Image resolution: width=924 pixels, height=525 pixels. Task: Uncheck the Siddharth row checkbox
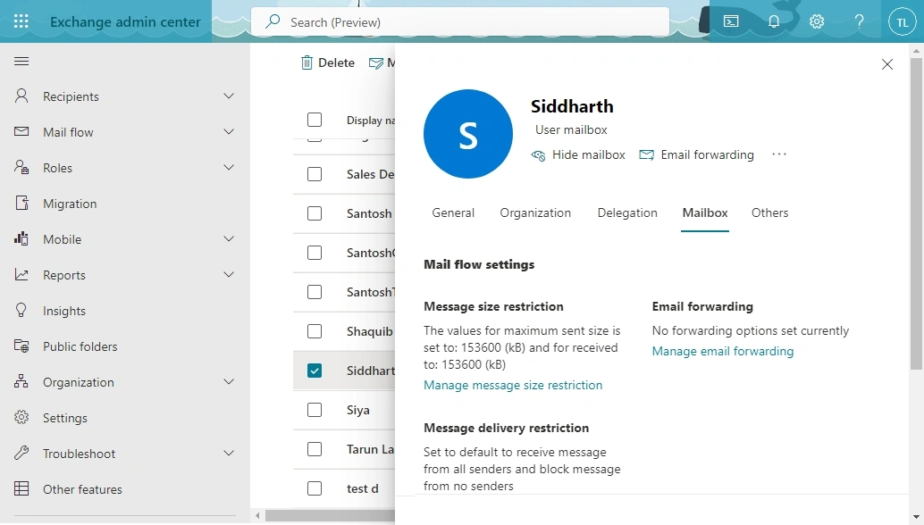coord(315,371)
